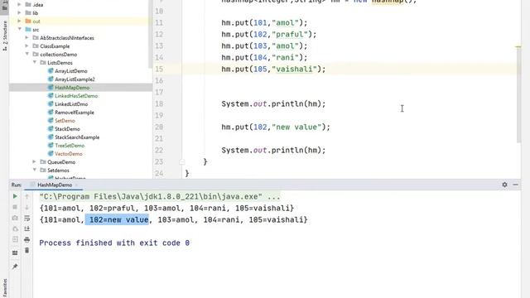This screenshot has width=530, height=298.
Task: Expand AbStractclassNInterfaces package
Action: tap(27, 37)
